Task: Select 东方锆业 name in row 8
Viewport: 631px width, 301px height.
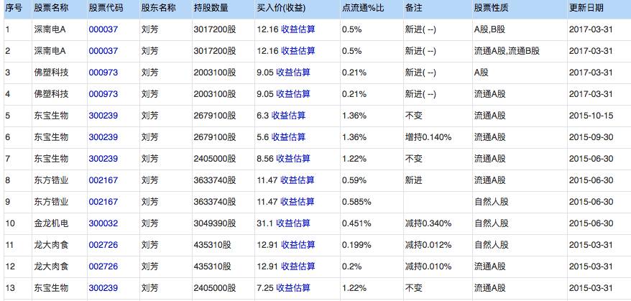Action: point(51,180)
